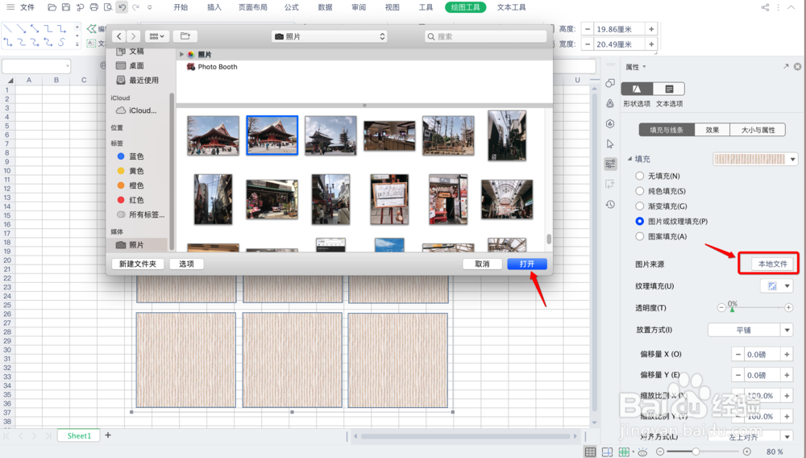Open the 开始 ribbon tab
The width and height of the screenshot is (806, 458).
point(181,7)
